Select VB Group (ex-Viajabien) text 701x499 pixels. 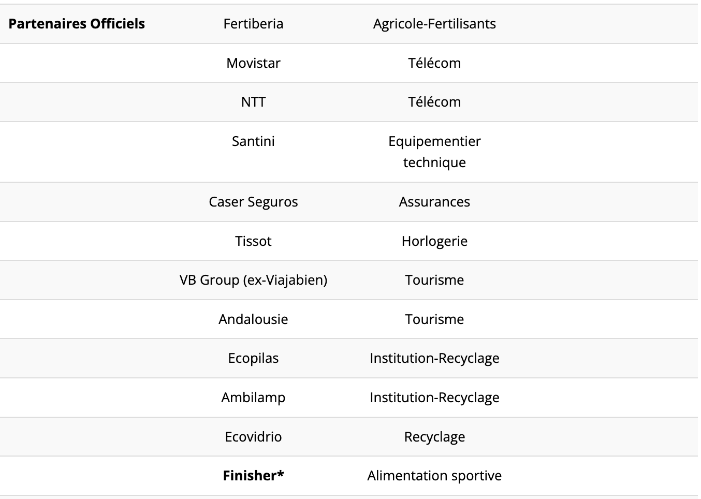[253, 280]
